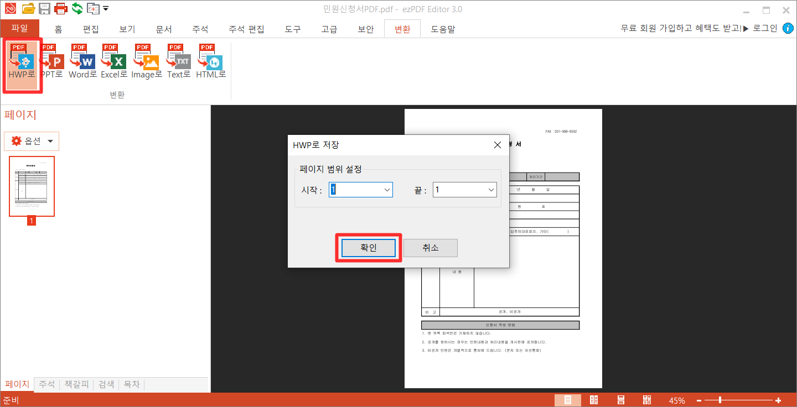797x407 pixels.
Task: Close the HWP로 저장 dialog
Action: click(497, 145)
